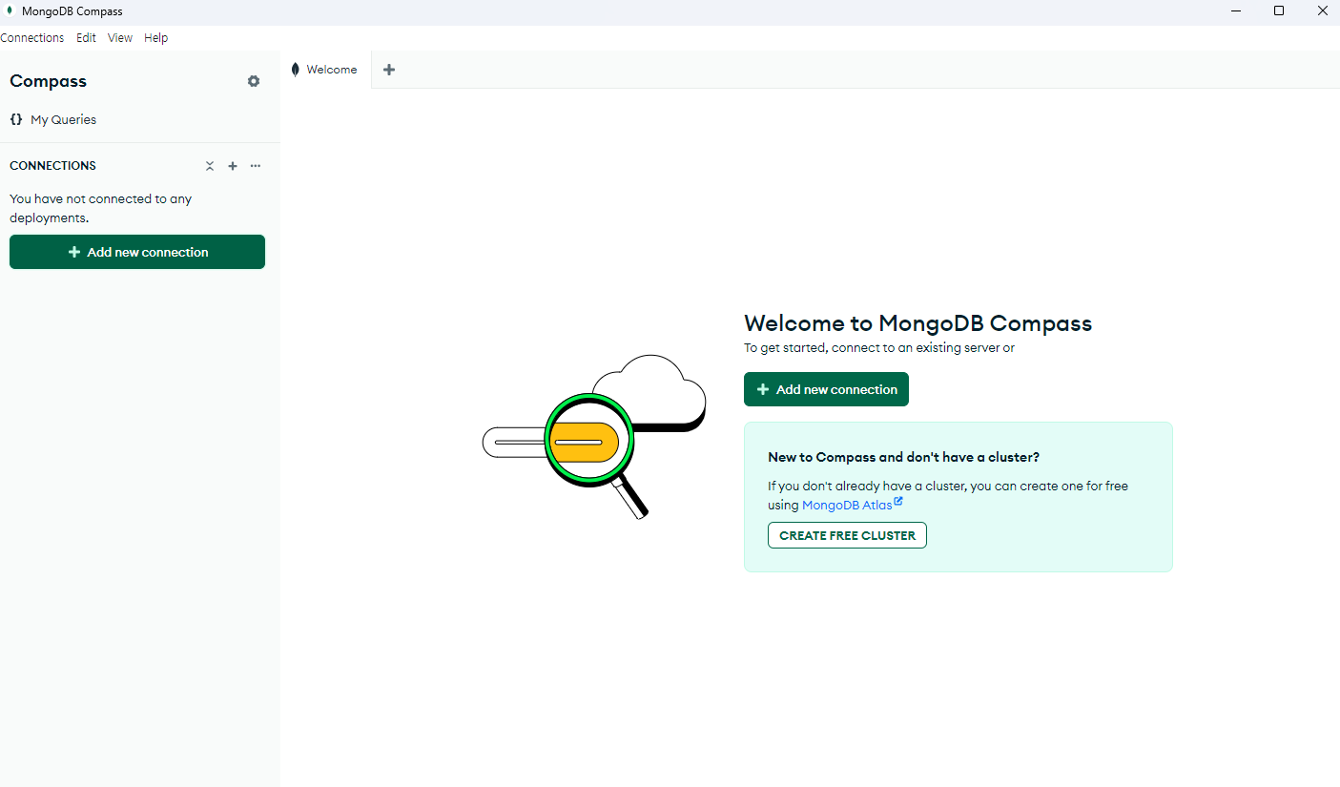This screenshot has height=787, width=1340.
Task: Click the magnifying glass cloud illustration
Action: coord(594,436)
